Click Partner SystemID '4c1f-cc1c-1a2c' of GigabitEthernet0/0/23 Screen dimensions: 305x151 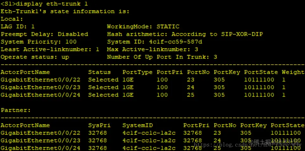[x=149, y=141]
